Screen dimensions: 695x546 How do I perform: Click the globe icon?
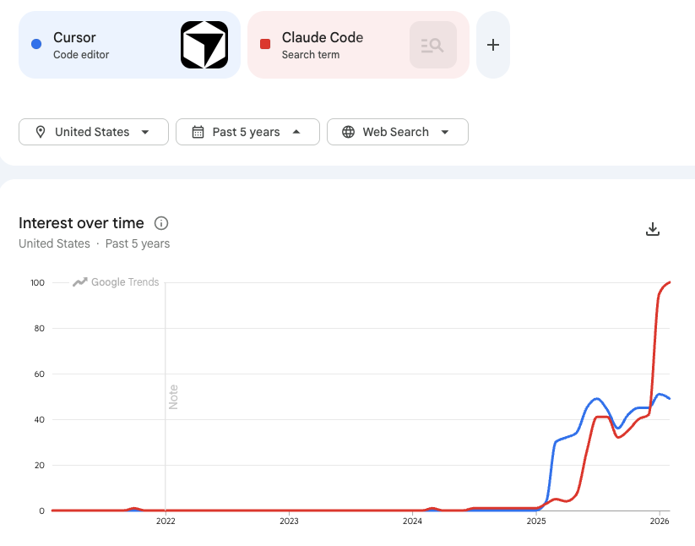pyautogui.click(x=349, y=132)
